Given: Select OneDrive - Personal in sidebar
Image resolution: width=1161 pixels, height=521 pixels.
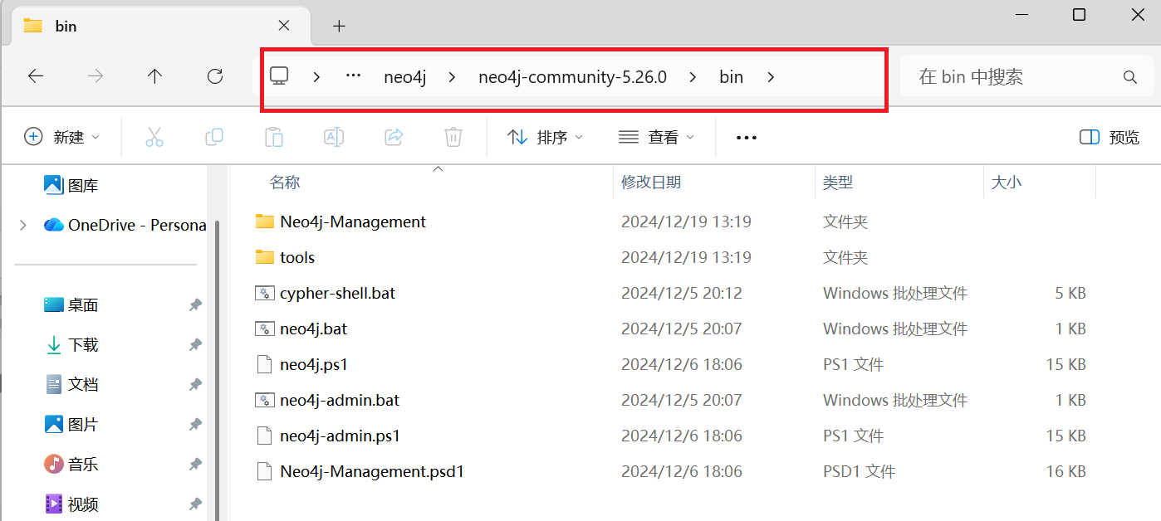Looking at the screenshot, I should (125, 225).
